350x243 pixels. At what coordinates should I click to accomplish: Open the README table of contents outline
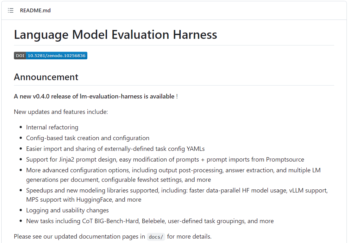[10, 10]
